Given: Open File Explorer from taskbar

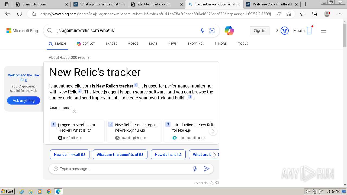Looking at the screenshot, I should tap(31, 191).
